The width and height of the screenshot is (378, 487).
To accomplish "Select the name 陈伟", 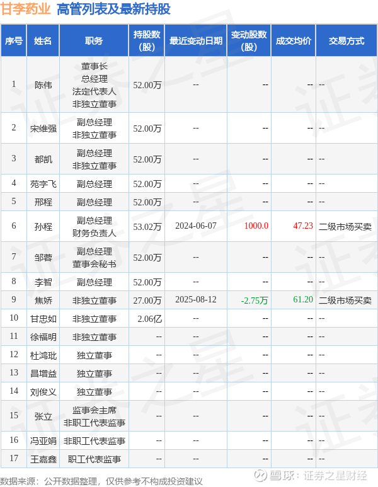I will point(43,85).
